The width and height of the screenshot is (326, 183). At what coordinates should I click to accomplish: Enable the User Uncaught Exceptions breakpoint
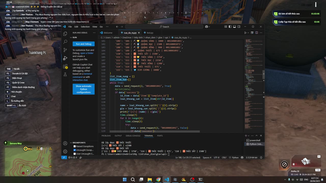pyautogui.click(x=75, y=154)
